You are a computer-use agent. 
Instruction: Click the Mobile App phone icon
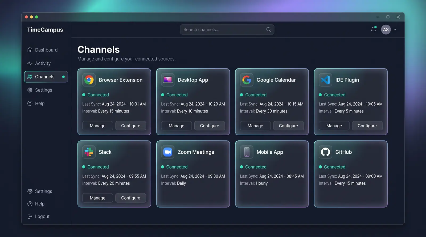pyautogui.click(x=247, y=152)
